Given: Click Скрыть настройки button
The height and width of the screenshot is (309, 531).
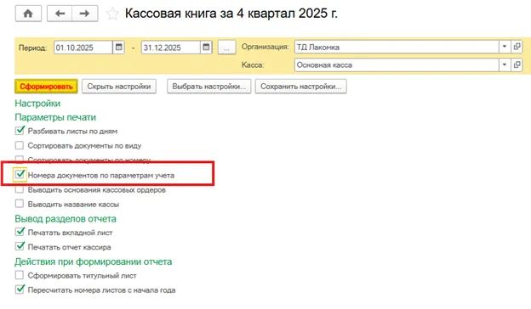Looking at the screenshot, I should [x=119, y=87].
